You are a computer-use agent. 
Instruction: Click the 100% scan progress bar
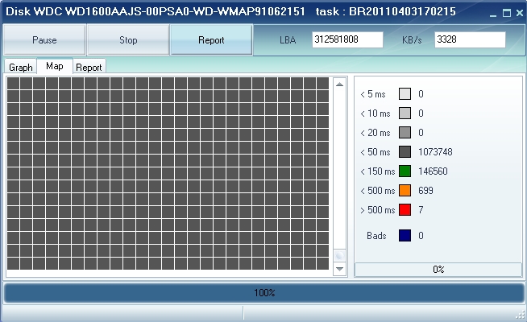coord(263,292)
